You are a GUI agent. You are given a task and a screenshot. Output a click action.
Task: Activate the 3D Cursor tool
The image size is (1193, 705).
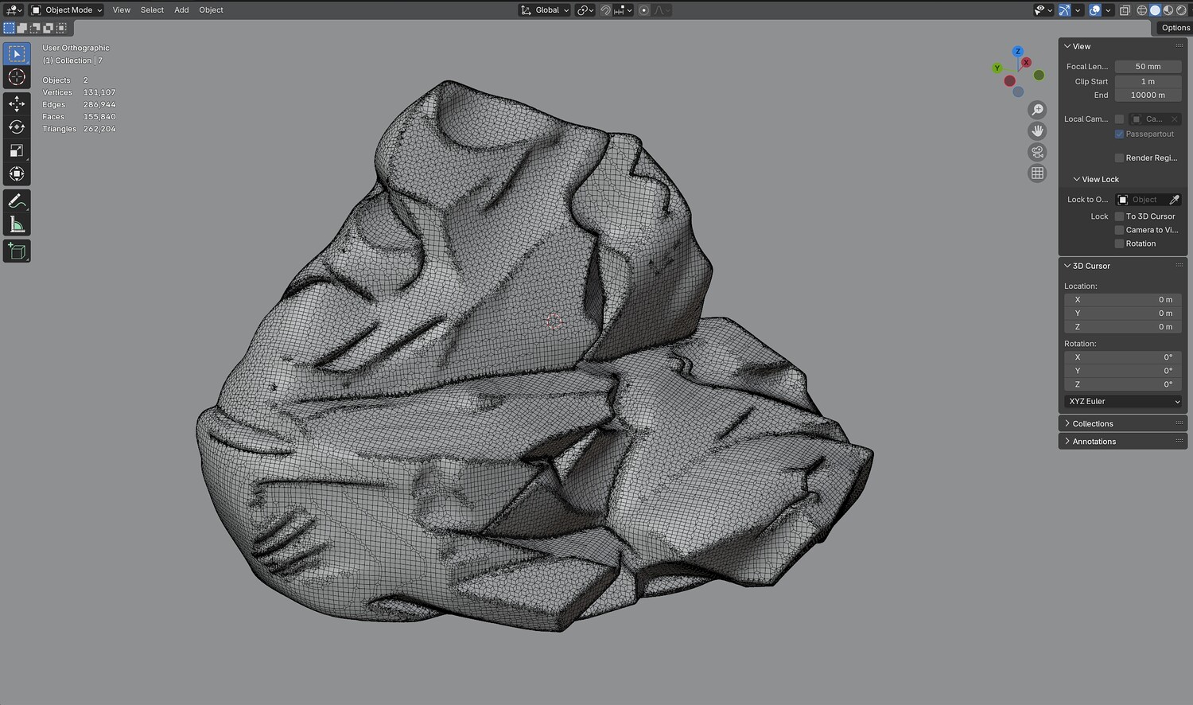[17, 77]
